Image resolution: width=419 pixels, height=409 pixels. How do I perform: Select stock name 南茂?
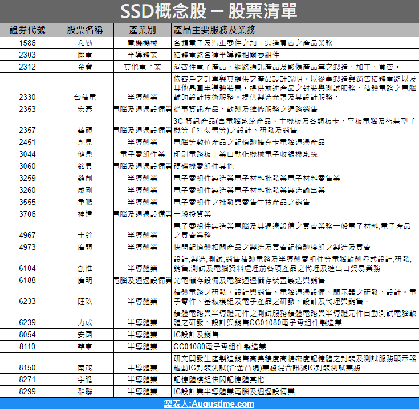(x=85, y=368)
